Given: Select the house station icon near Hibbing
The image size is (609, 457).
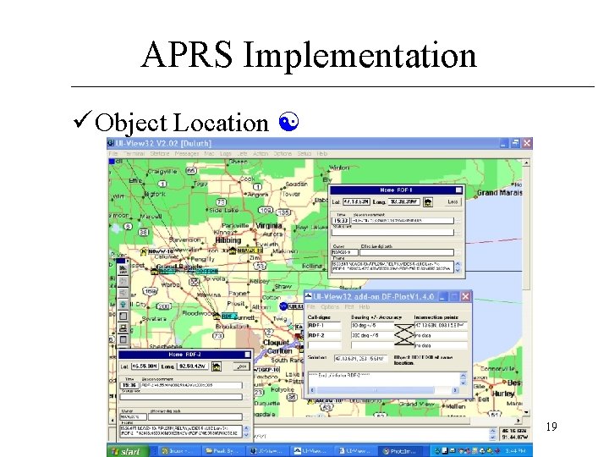Looking at the screenshot, I should coord(233,251).
